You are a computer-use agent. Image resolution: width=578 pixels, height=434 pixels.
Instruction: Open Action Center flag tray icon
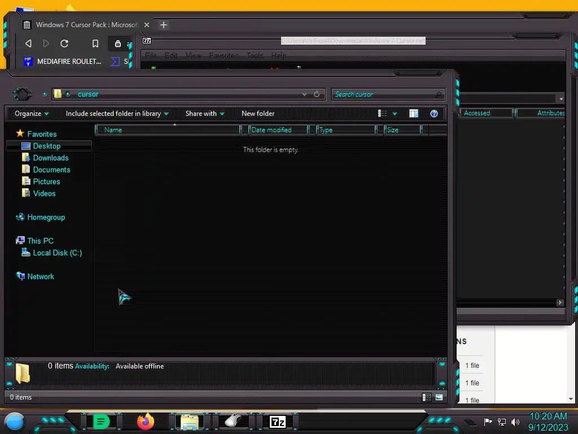coord(488,422)
